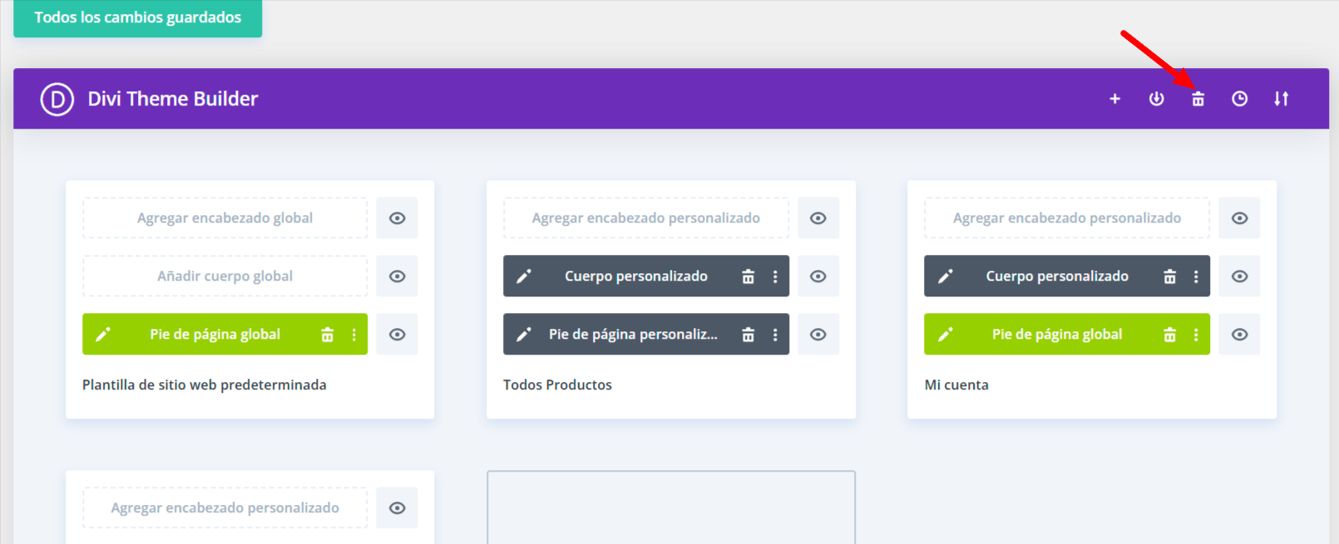Click the Divi logo icon in header
The height and width of the screenshot is (544, 1339).
pos(57,99)
